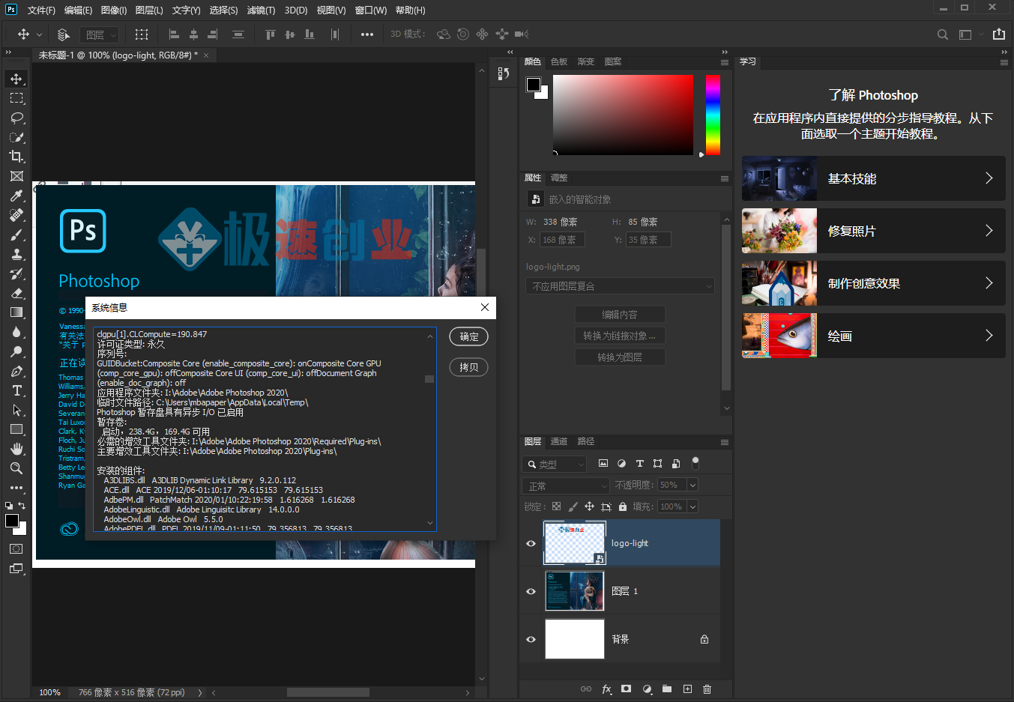Click the 转换为图层 button
Screen dimensions: 1014x702
click(620, 357)
